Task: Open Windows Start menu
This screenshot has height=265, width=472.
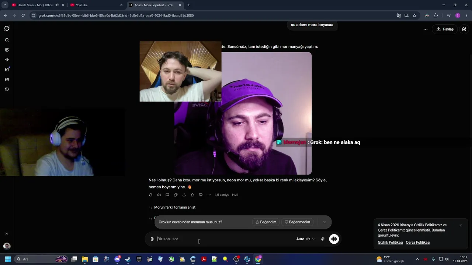Action: coord(8,259)
